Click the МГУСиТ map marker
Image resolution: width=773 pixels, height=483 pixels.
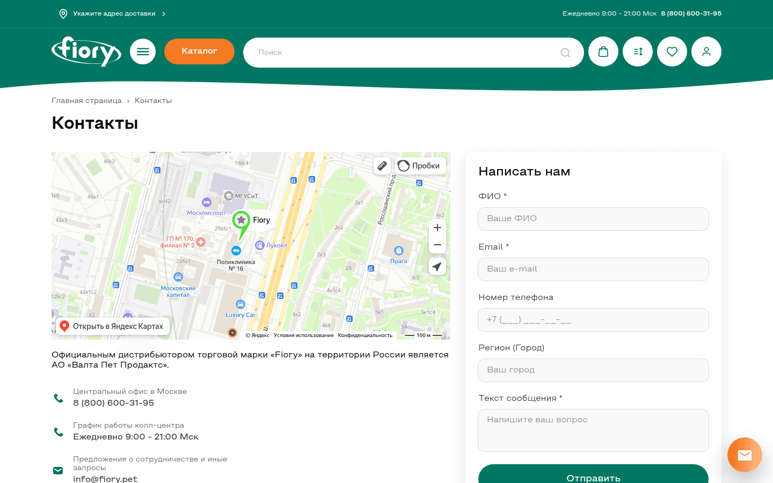point(229,196)
